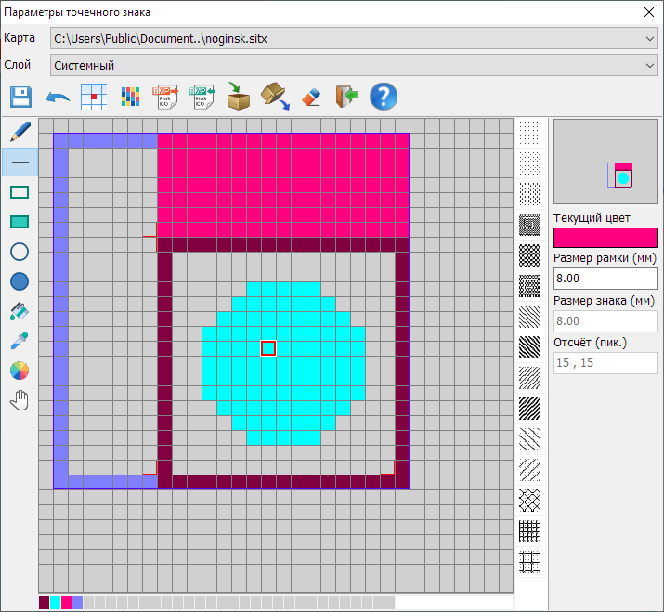Open the Help question mark icon
Image resolution: width=664 pixels, height=612 pixels.
(384, 97)
